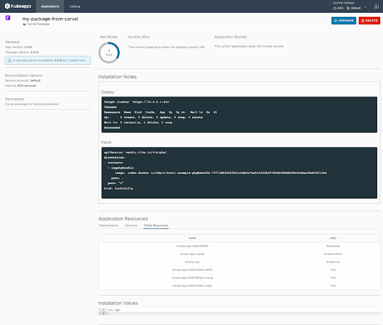This screenshot has width=383, height=325.
Task: Click the Deploy log output panel
Action: (239, 114)
